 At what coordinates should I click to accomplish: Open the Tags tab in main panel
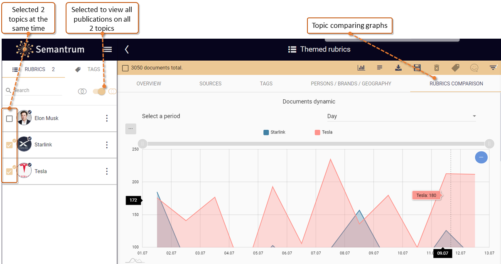point(266,84)
